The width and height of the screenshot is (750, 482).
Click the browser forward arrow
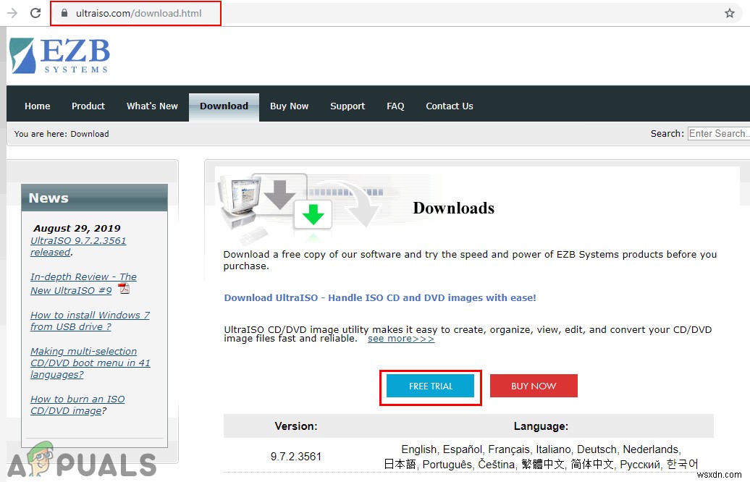coord(12,13)
